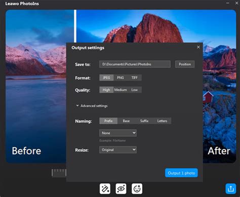Open the smiley face enhance tool
This screenshot has width=240, height=197.
click(137, 189)
